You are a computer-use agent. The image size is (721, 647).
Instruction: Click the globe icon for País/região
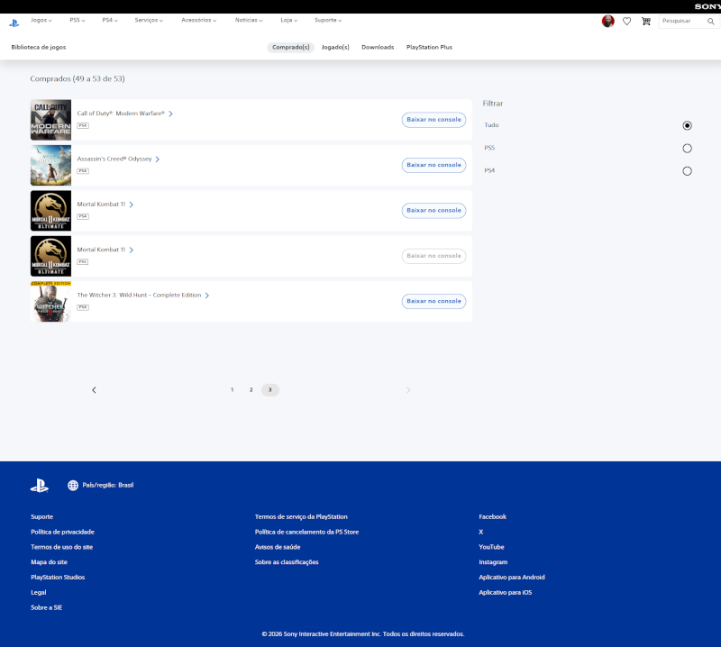tap(73, 485)
